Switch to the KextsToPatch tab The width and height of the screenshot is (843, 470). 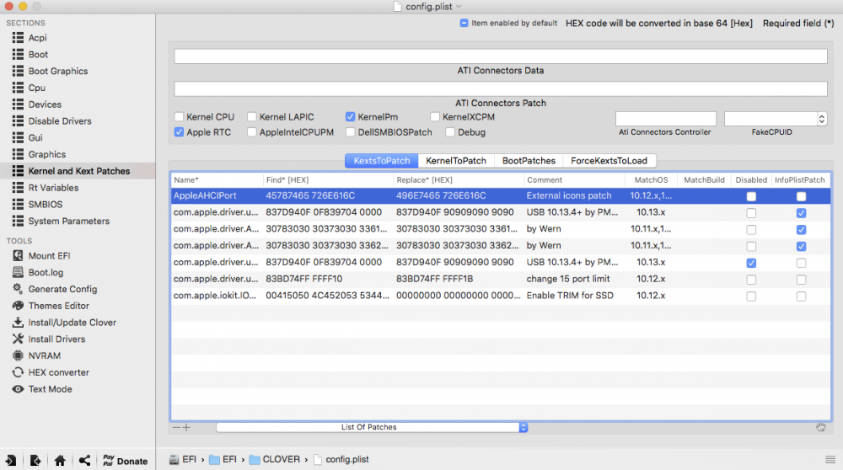[x=382, y=161]
